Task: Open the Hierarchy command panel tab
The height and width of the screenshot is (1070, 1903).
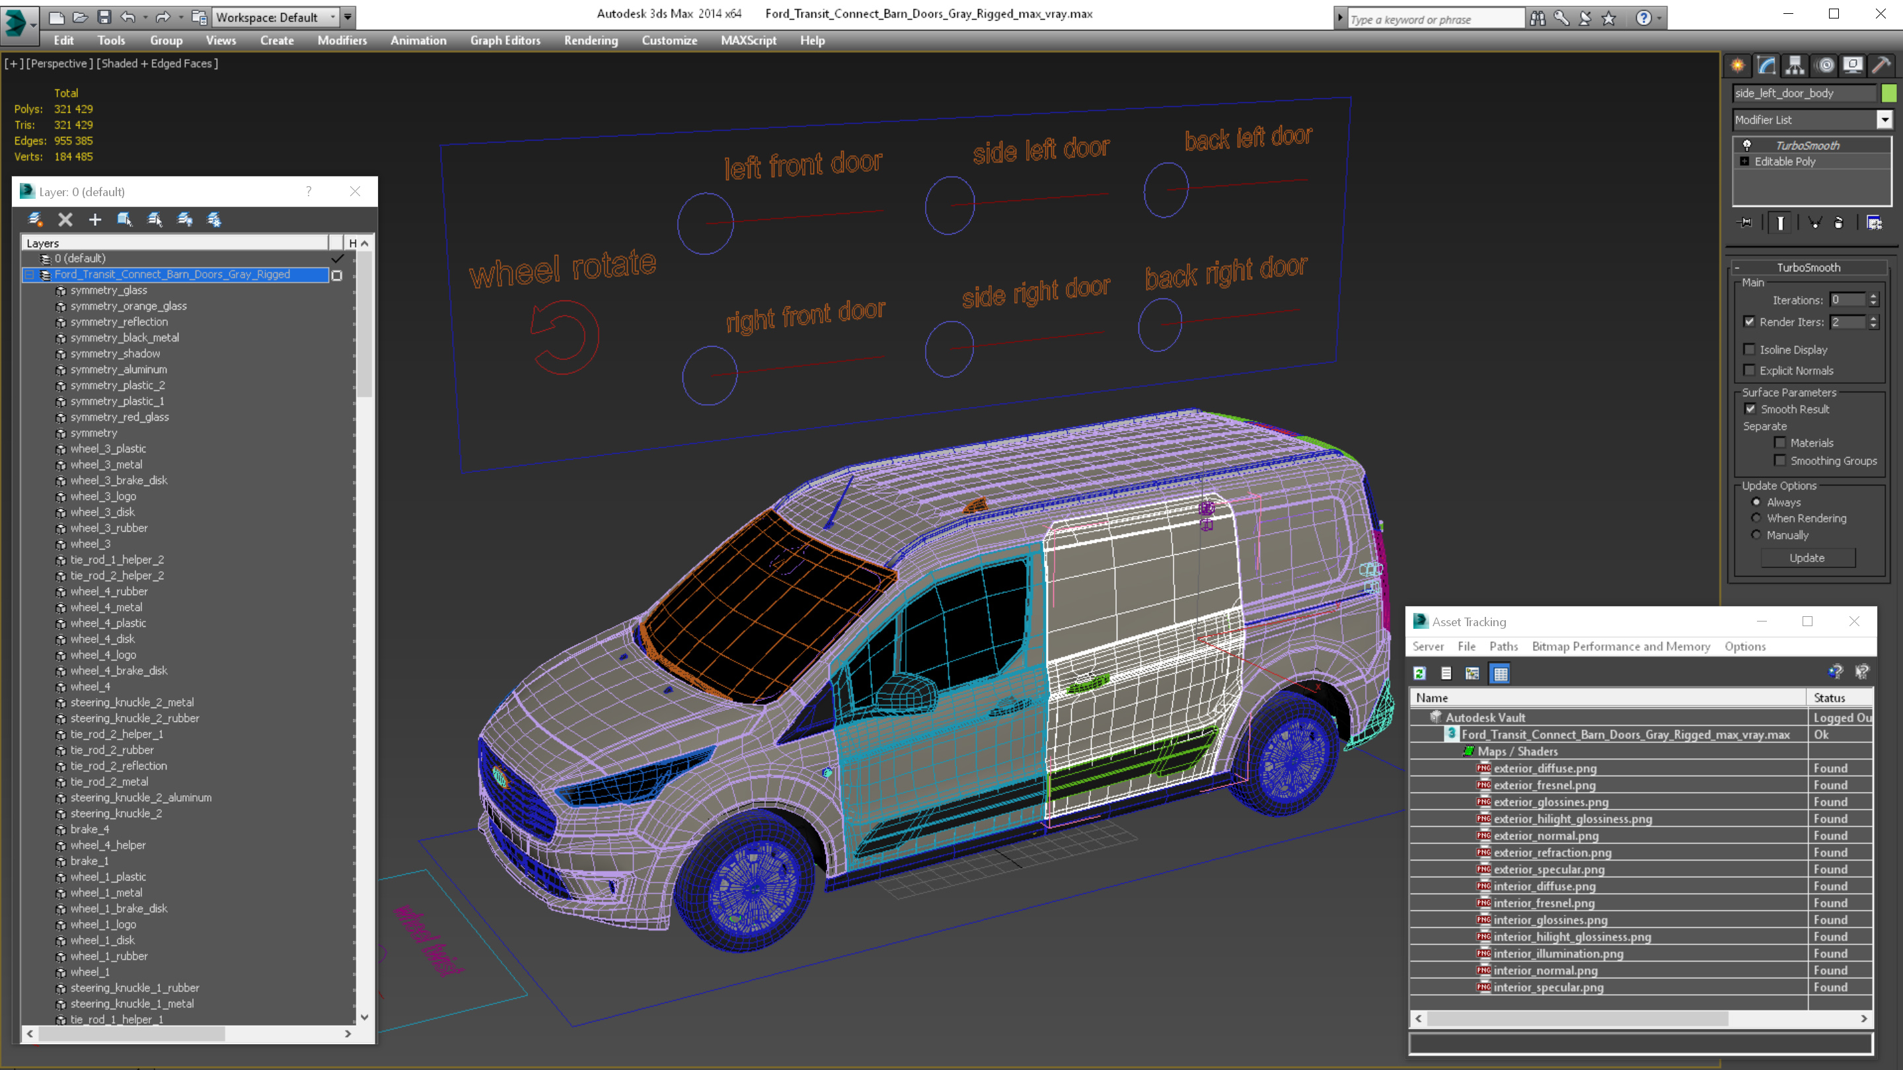Action: (1795, 66)
